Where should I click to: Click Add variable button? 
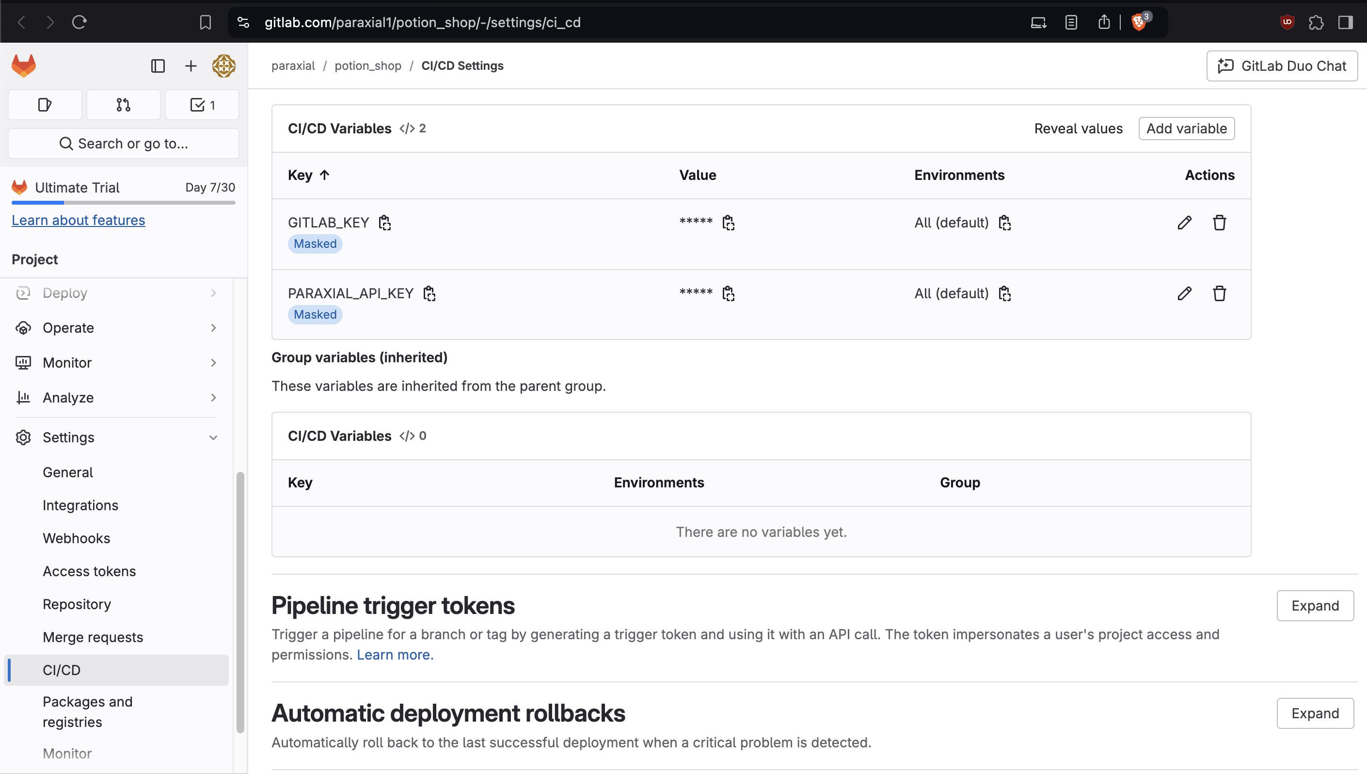(x=1187, y=129)
